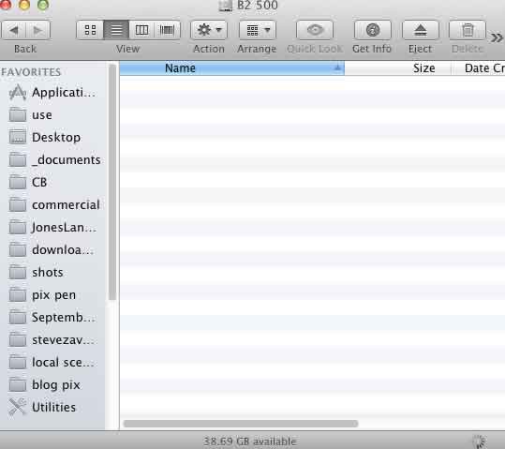Open the downloa... folder in sidebar

[x=53, y=249]
